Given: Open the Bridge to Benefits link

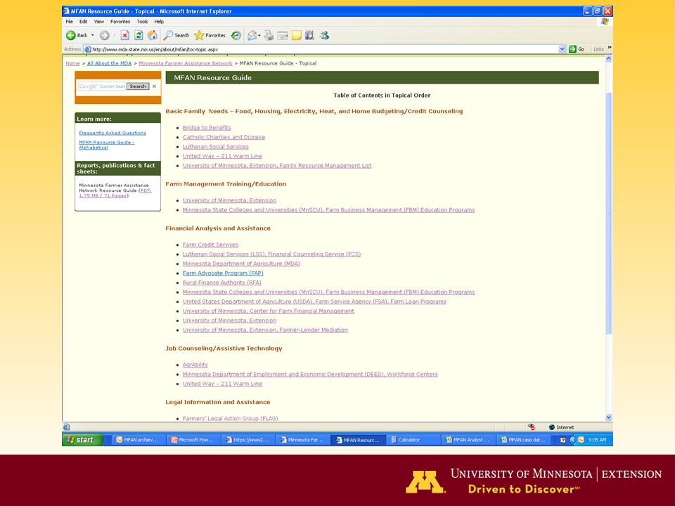Looking at the screenshot, I should pos(207,128).
